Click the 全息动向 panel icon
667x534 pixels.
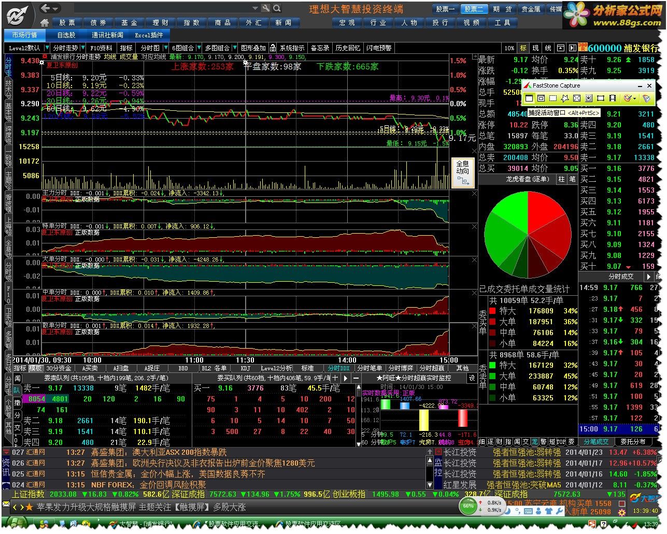[463, 173]
